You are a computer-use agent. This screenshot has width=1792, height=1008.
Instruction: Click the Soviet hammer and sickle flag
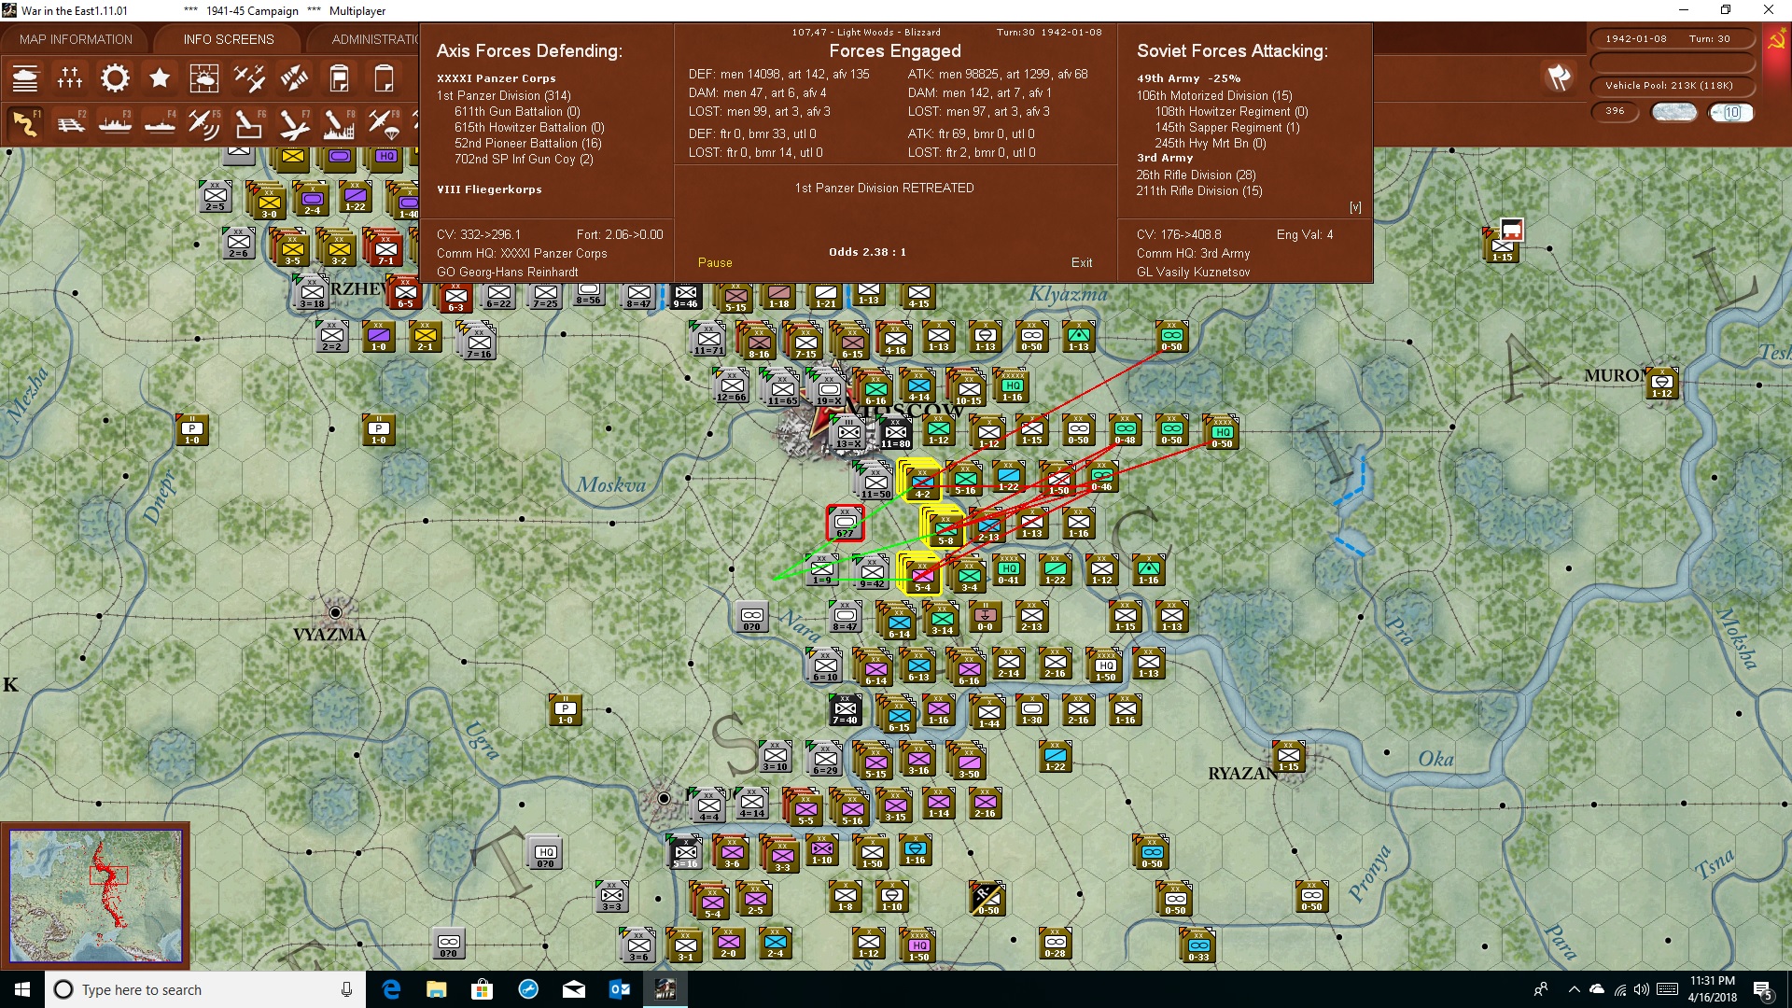coord(1776,40)
